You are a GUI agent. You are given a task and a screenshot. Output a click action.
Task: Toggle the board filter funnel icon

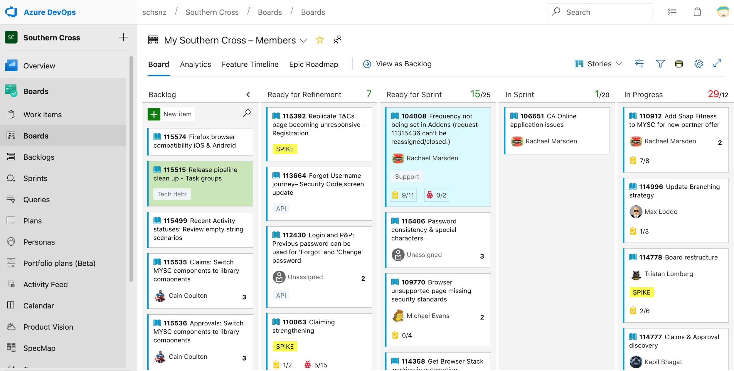660,64
